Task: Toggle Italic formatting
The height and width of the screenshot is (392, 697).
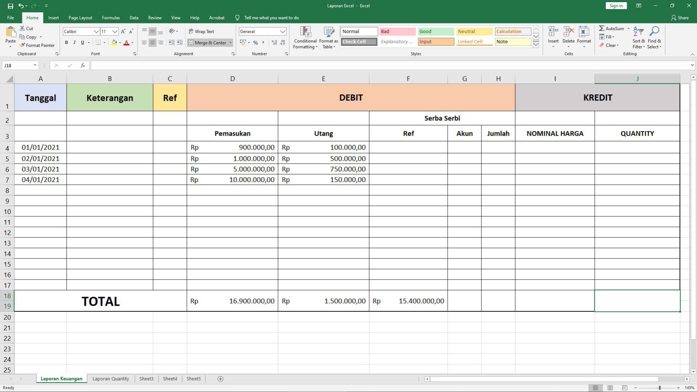Action: (74, 43)
